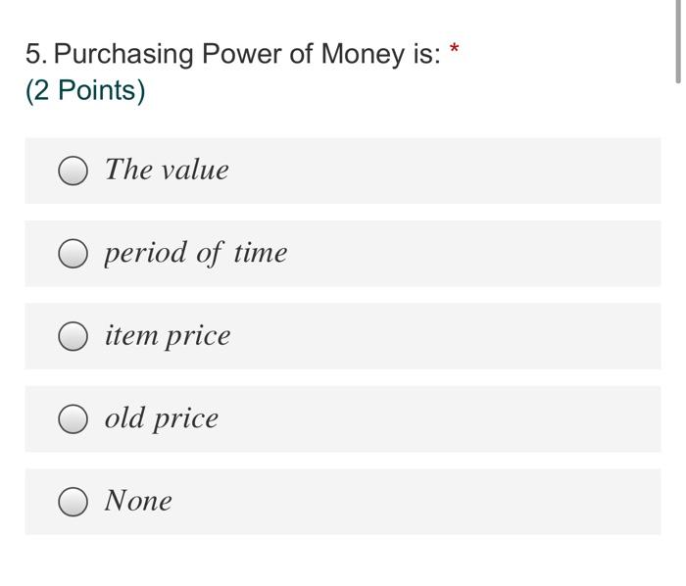Choose the 'period of time' radio circle
This screenshot has width=686, height=586.
[x=73, y=255]
